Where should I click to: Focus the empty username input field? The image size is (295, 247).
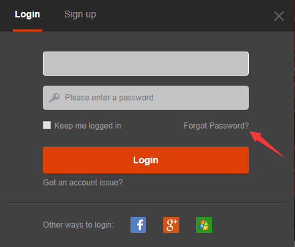pyautogui.click(x=146, y=64)
